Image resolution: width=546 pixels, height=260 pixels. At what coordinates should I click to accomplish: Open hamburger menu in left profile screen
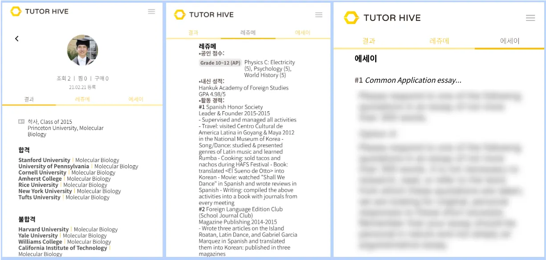151,12
